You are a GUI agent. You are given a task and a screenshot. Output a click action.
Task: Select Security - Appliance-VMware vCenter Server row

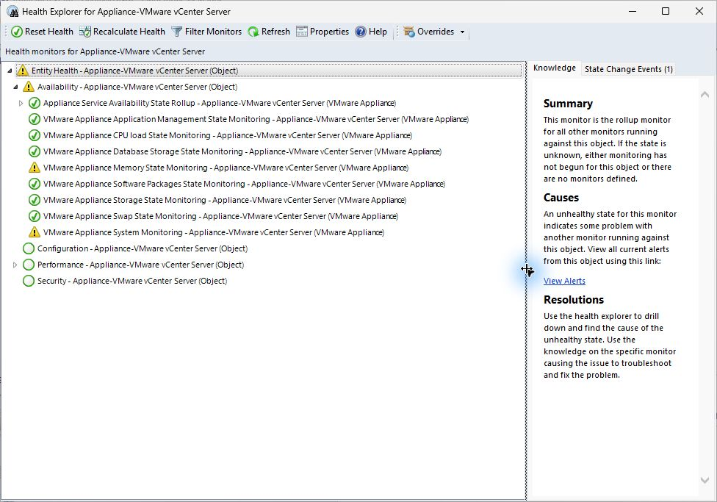click(x=132, y=281)
